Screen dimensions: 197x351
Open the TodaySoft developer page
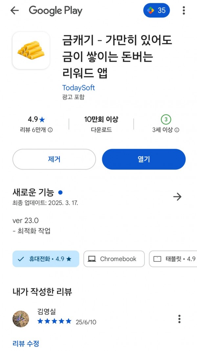pyautogui.click(x=78, y=88)
